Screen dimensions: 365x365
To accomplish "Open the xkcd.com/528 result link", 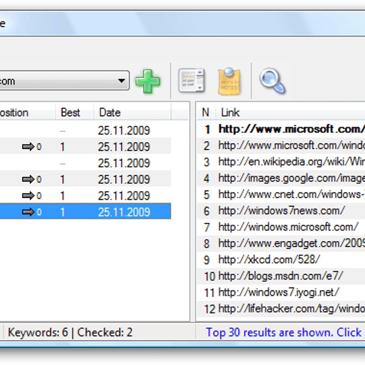I will point(269,259).
